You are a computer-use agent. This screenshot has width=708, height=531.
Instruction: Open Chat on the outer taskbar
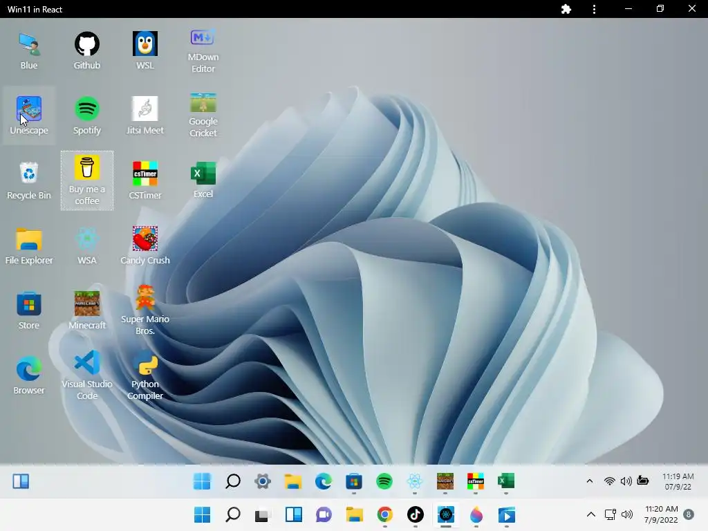pos(324,514)
